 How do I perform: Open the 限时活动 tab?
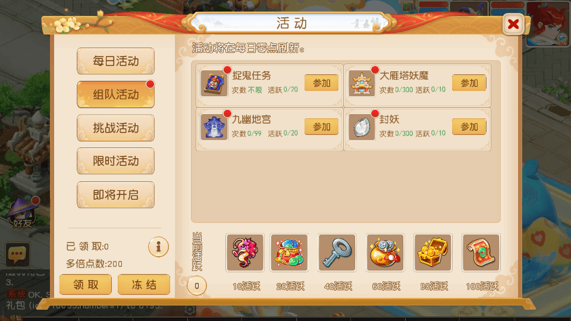point(115,161)
